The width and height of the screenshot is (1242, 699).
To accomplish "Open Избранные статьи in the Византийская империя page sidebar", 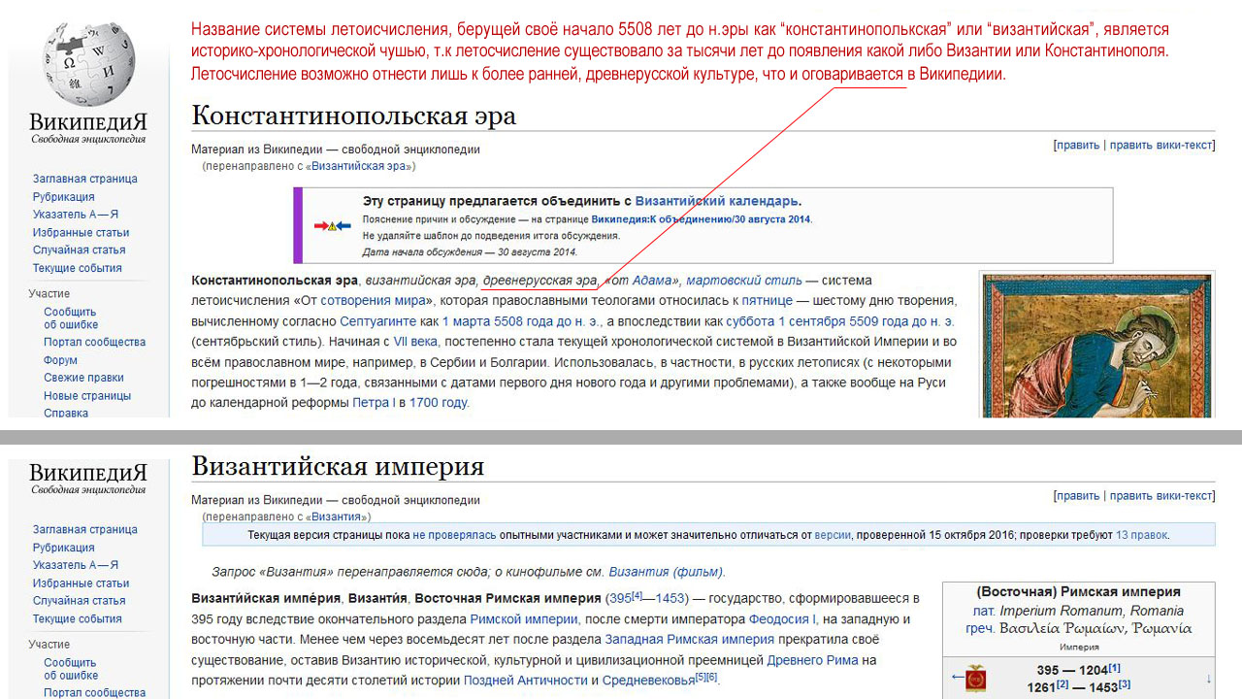I will [x=81, y=583].
